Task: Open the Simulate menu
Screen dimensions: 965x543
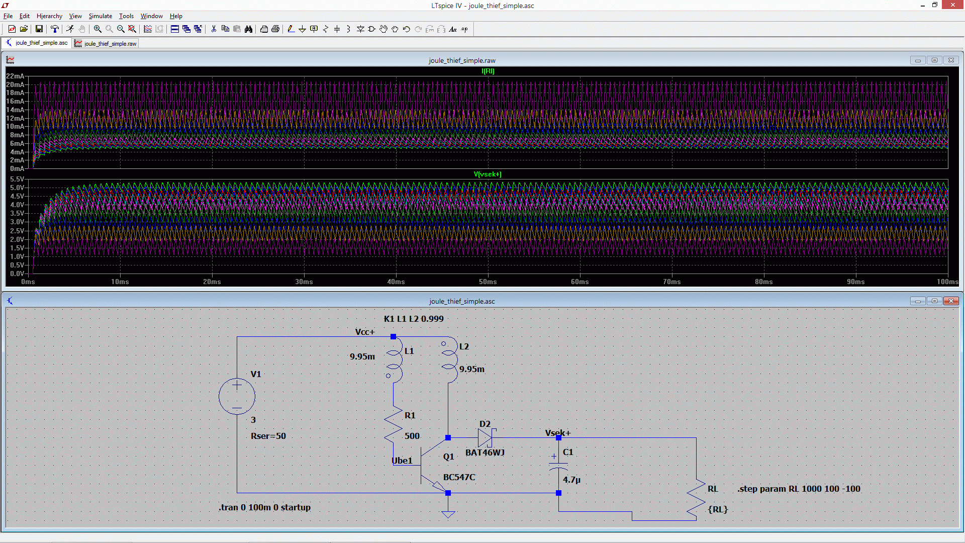Action: coord(100,16)
